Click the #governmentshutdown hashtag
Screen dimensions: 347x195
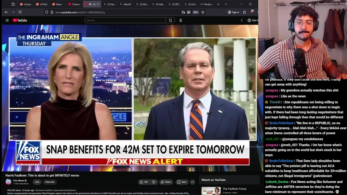[x=65, y=190]
